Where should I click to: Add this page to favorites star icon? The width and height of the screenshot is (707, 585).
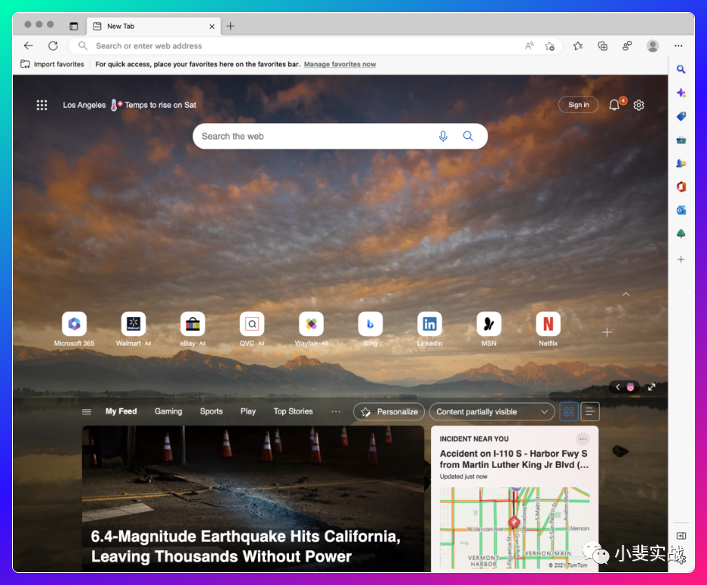549,45
